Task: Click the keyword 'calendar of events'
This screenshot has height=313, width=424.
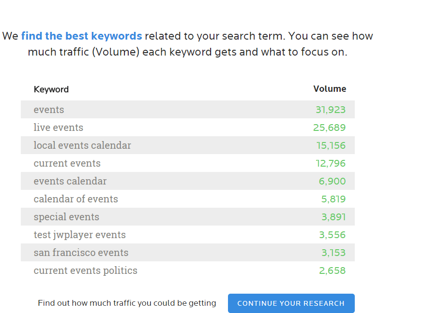Action: click(x=76, y=199)
